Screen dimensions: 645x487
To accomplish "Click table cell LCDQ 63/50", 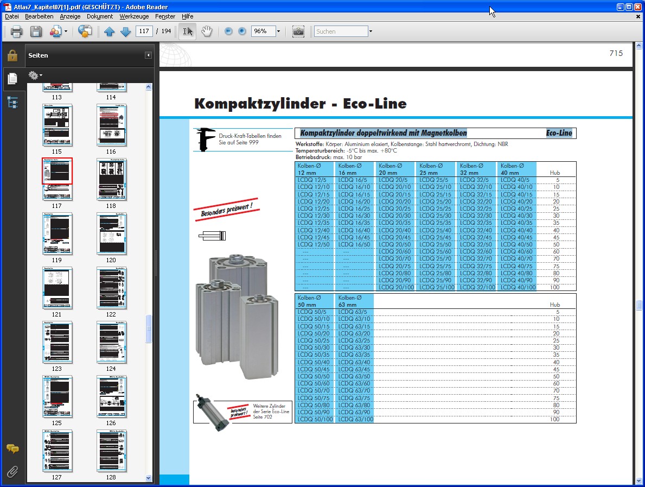I will click(354, 376).
